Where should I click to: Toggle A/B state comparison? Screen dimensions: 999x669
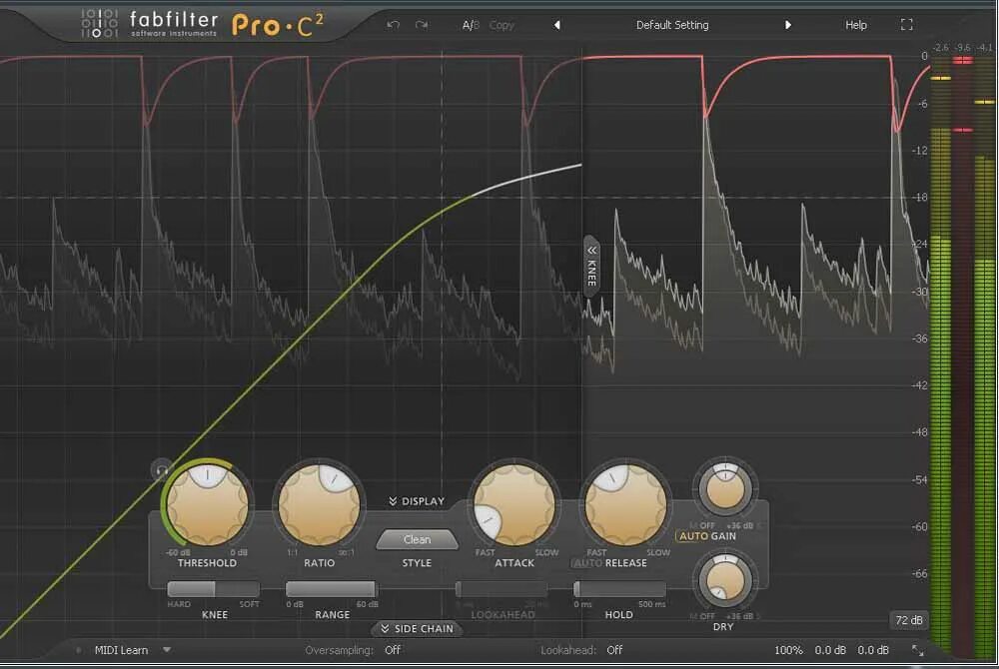pyautogui.click(x=471, y=25)
